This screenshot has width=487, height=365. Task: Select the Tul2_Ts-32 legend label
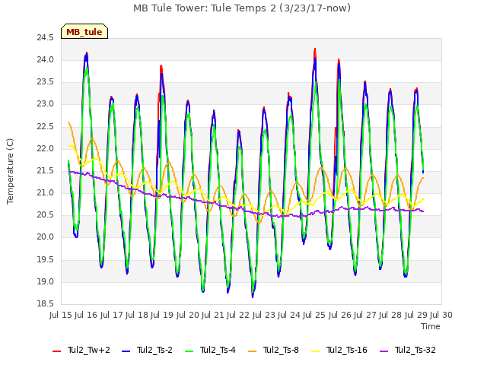point(415,350)
